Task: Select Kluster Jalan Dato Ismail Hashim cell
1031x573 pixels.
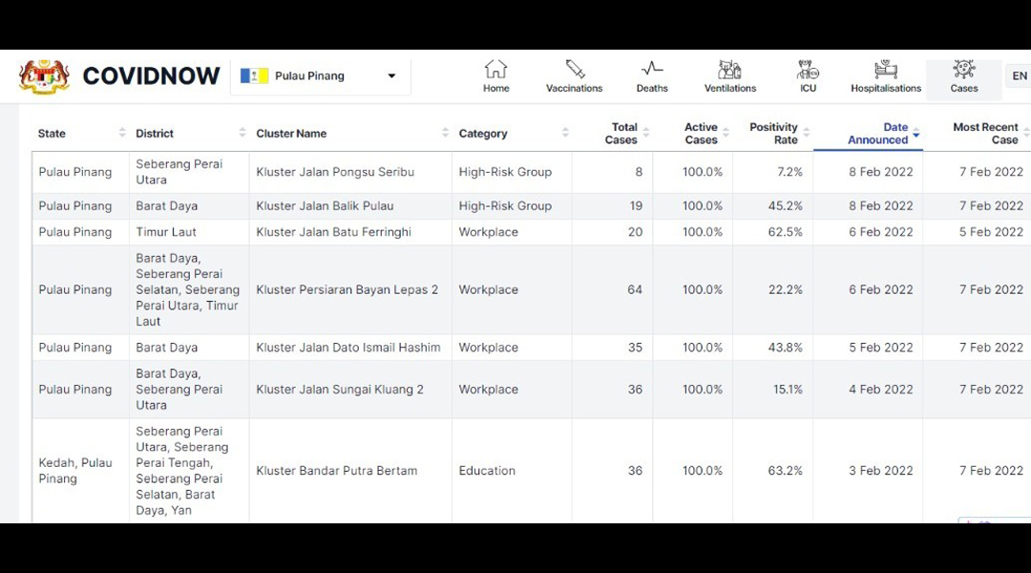Action: click(348, 348)
